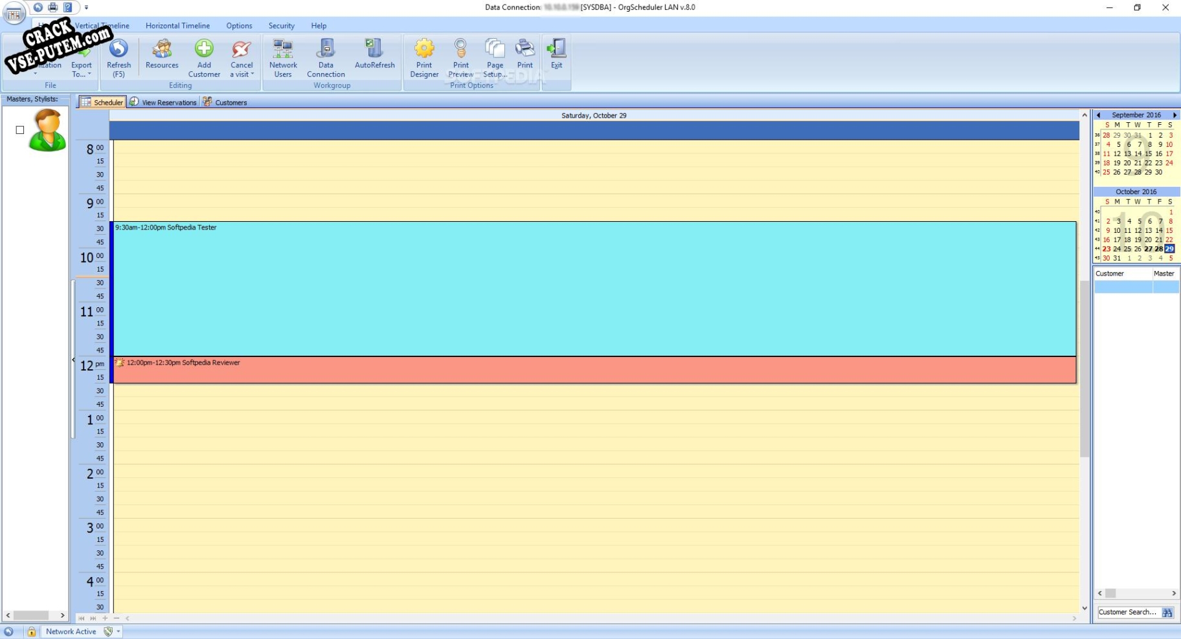The height and width of the screenshot is (639, 1181).
Task: Launch the Print Designer
Action: 424,58
